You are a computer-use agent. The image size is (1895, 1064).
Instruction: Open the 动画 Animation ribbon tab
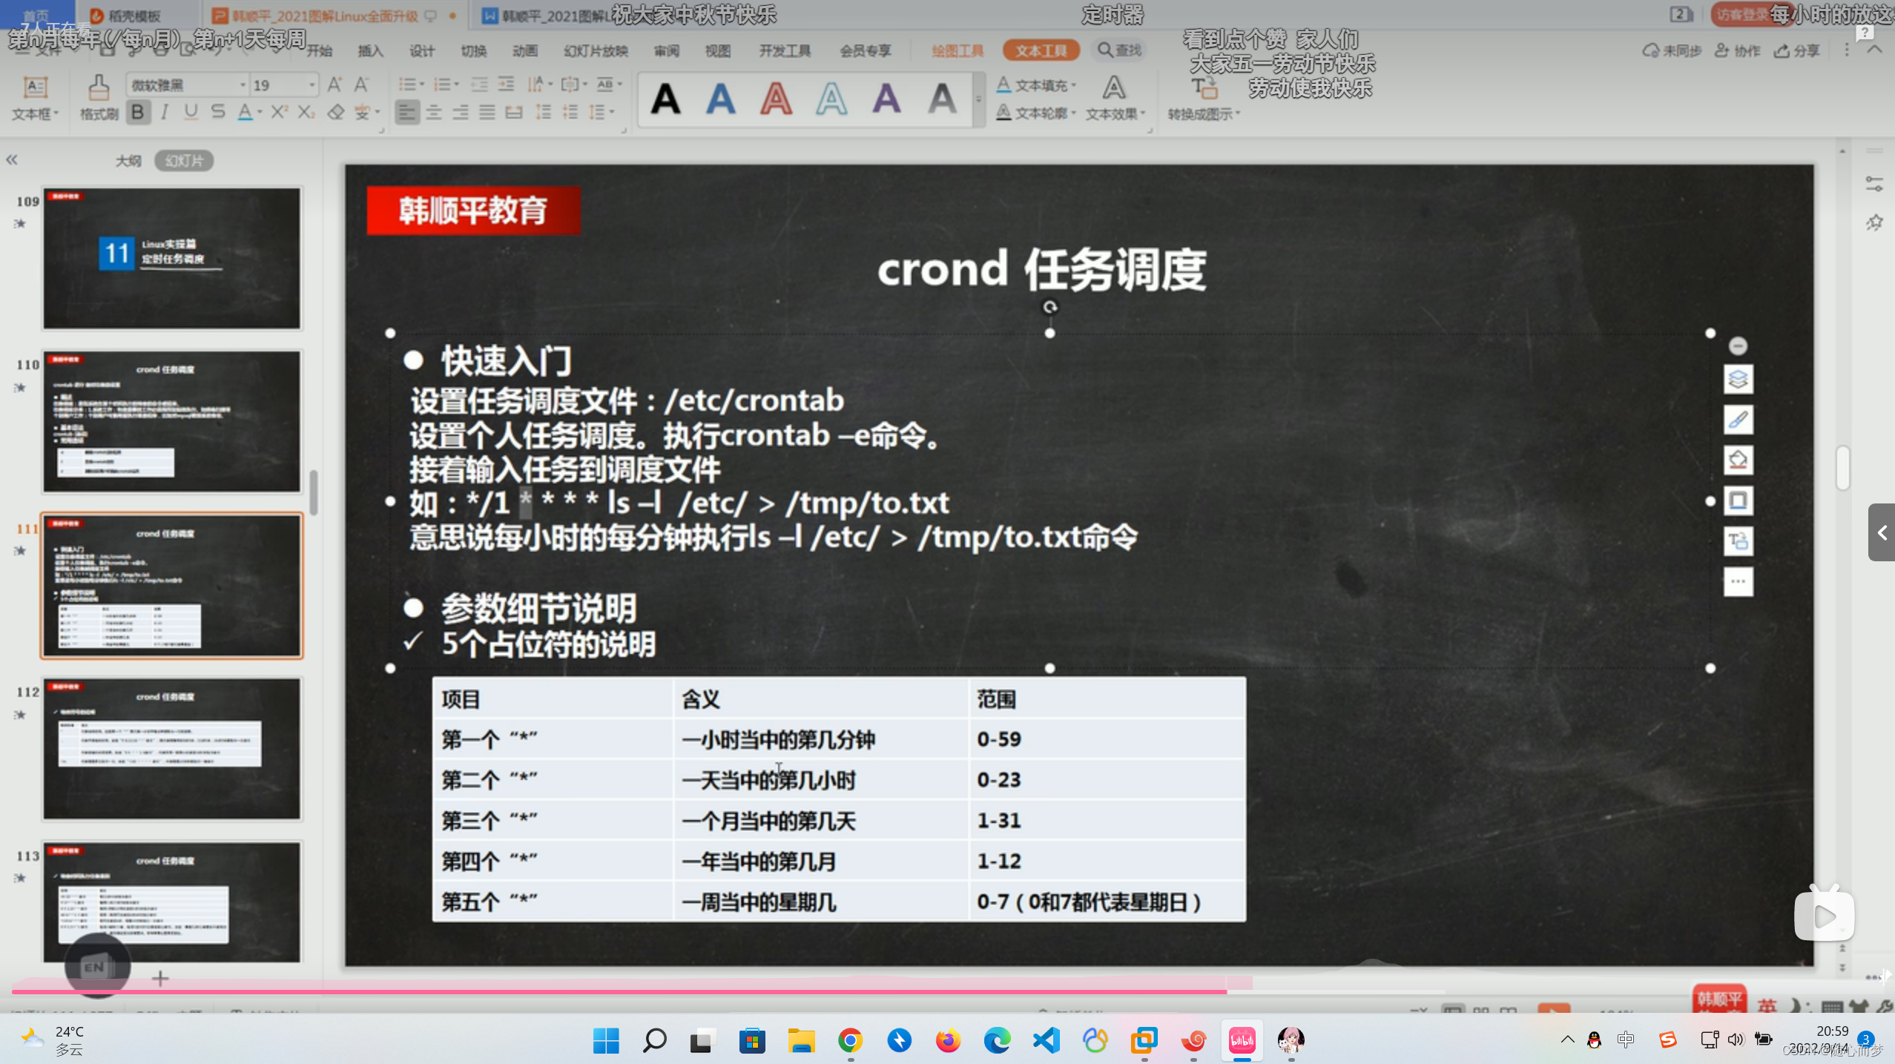(x=524, y=50)
